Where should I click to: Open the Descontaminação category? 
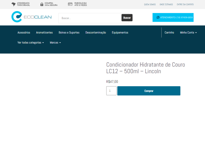pos(96,33)
